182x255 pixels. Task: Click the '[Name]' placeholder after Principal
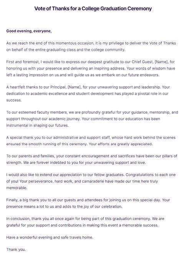tap(74, 87)
